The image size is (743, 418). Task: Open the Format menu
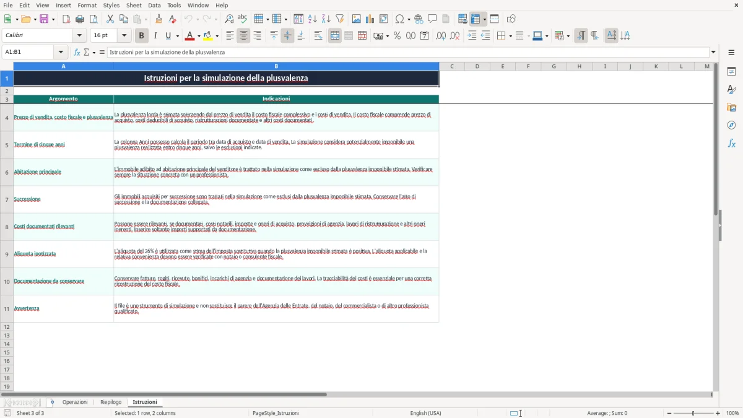click(87, 5)
